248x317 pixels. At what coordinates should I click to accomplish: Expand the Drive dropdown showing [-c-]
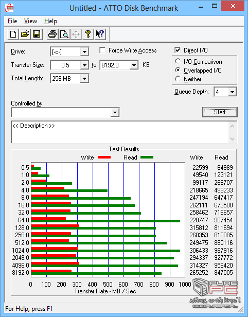click(x=84, y=52)
